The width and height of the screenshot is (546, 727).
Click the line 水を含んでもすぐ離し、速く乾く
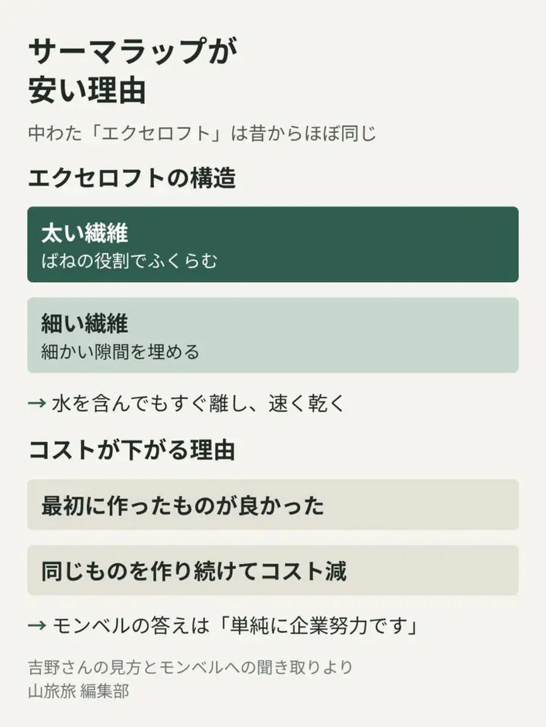click(198, 403)
